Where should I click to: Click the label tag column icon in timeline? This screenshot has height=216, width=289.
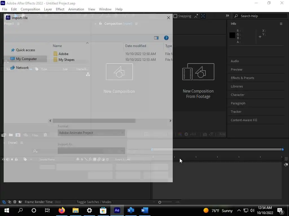click(x=25, y=159)
